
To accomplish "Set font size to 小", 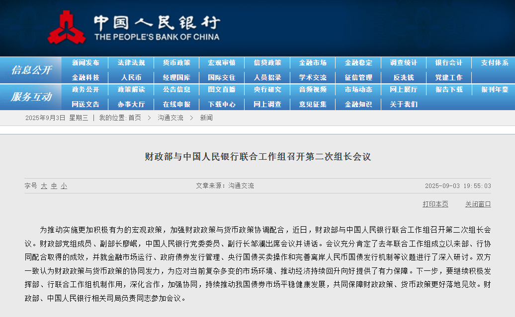I will [x=64, y=186].
